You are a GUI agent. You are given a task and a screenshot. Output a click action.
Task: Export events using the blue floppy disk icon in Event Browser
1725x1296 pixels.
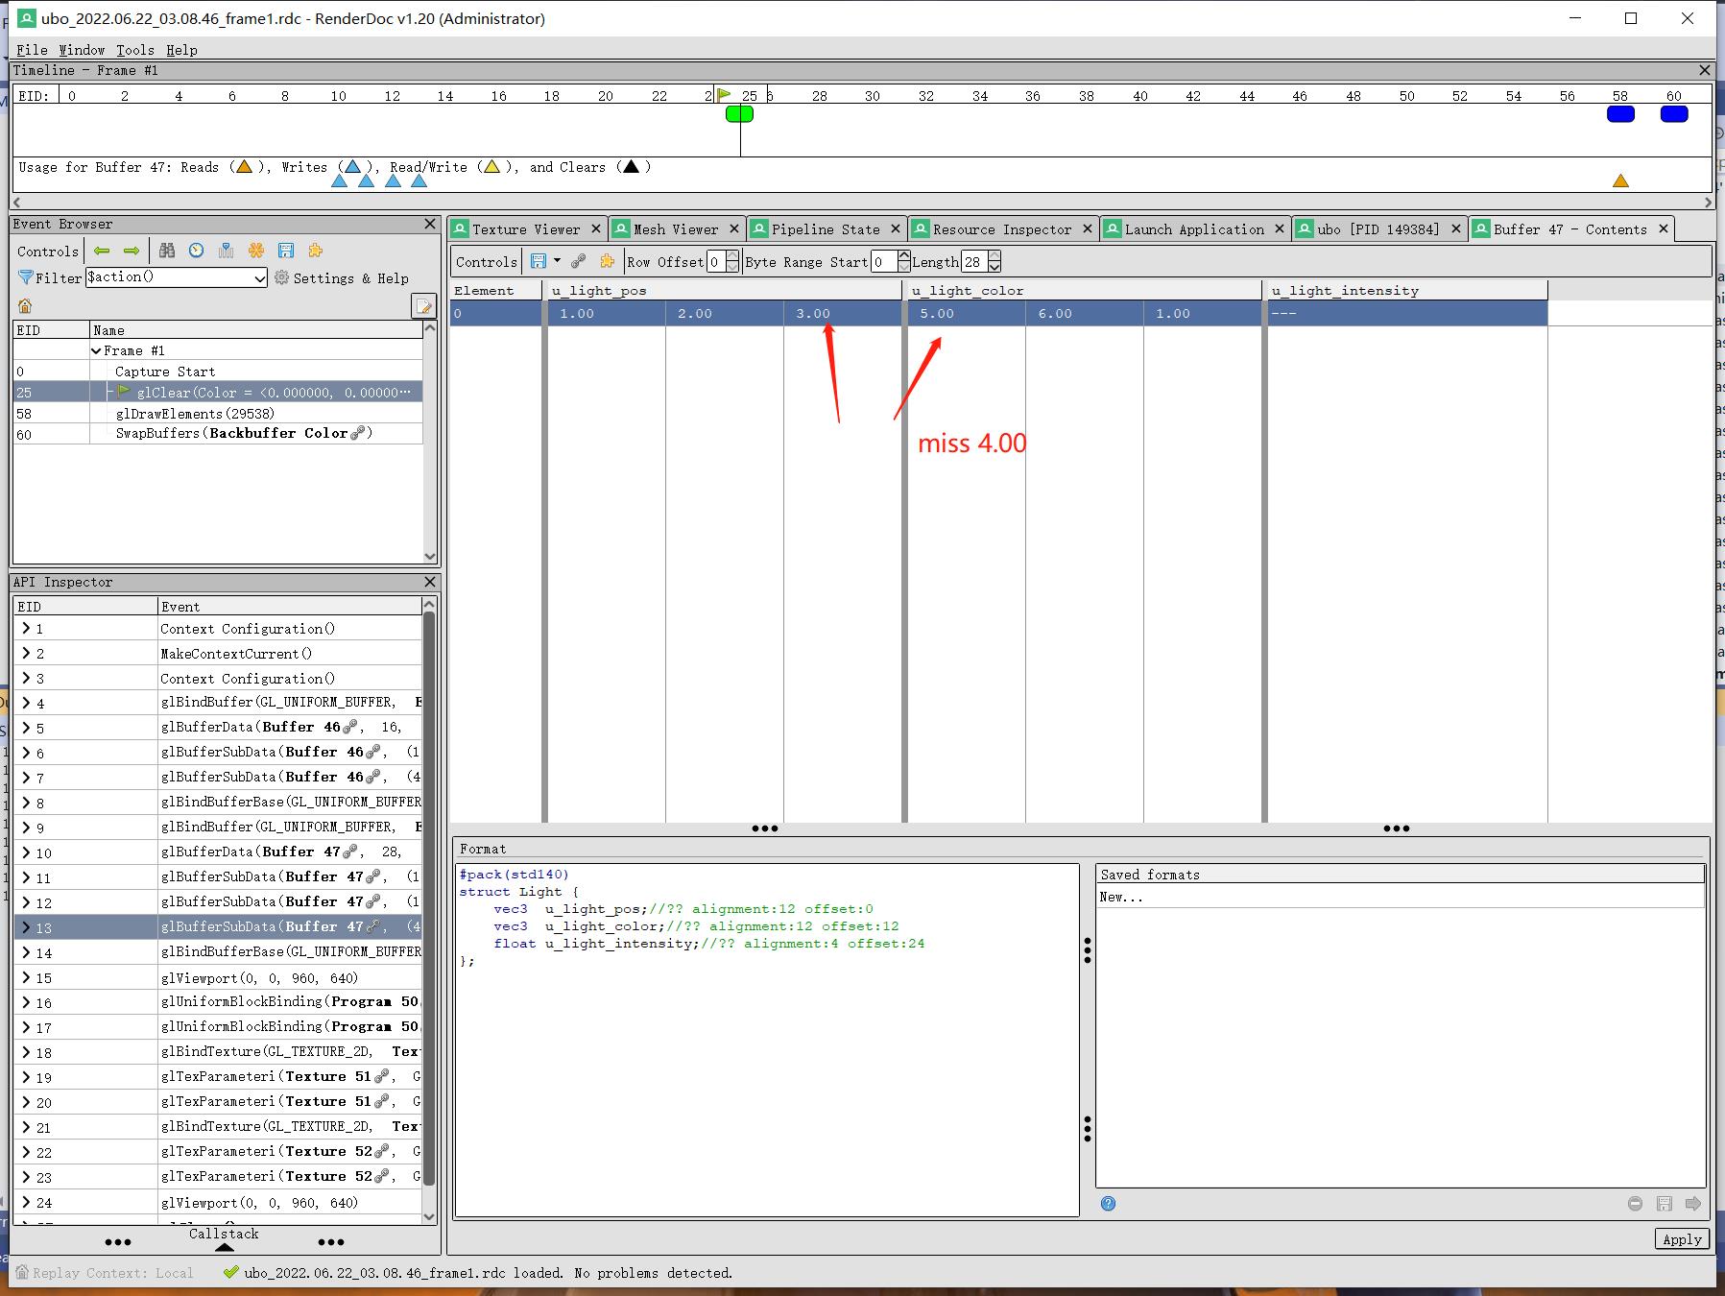[x=286, y=251]
